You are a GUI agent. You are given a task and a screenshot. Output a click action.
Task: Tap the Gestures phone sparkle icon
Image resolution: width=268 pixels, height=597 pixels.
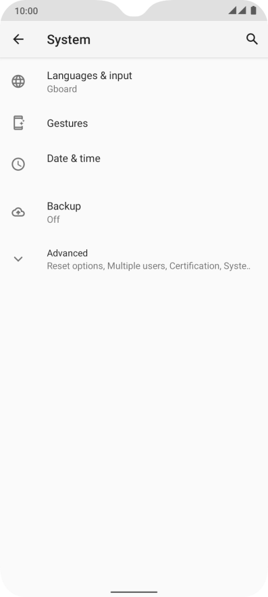pos(18,123)
